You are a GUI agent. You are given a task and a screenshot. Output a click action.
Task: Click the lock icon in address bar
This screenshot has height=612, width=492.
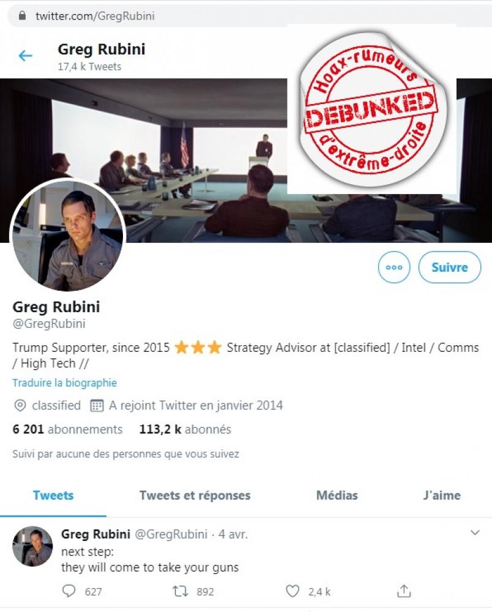point(22,16)
